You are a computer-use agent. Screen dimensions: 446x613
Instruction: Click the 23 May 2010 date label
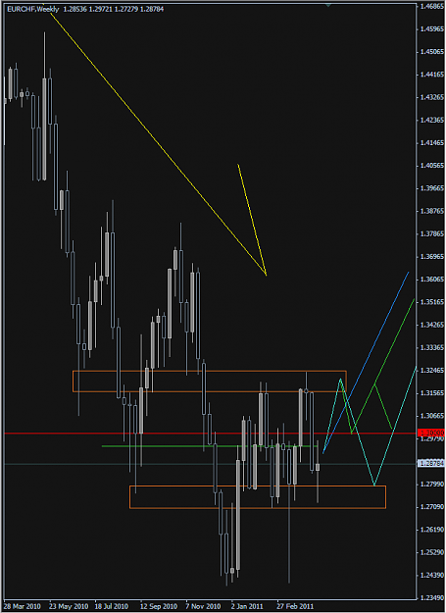[69, 606]
